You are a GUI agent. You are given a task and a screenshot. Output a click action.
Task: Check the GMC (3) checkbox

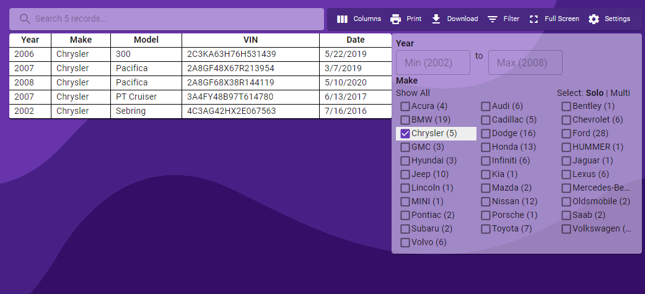[x=405, y=147]
